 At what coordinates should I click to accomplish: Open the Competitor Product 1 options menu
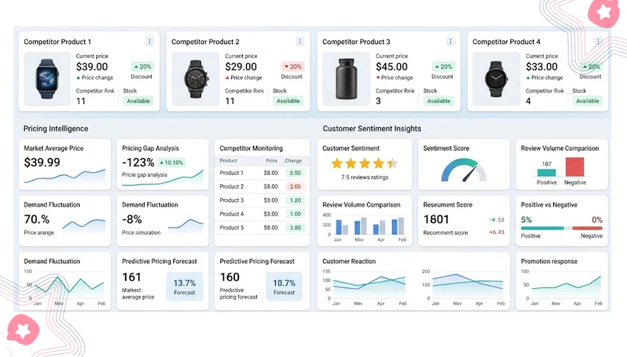tap(150, 42)
